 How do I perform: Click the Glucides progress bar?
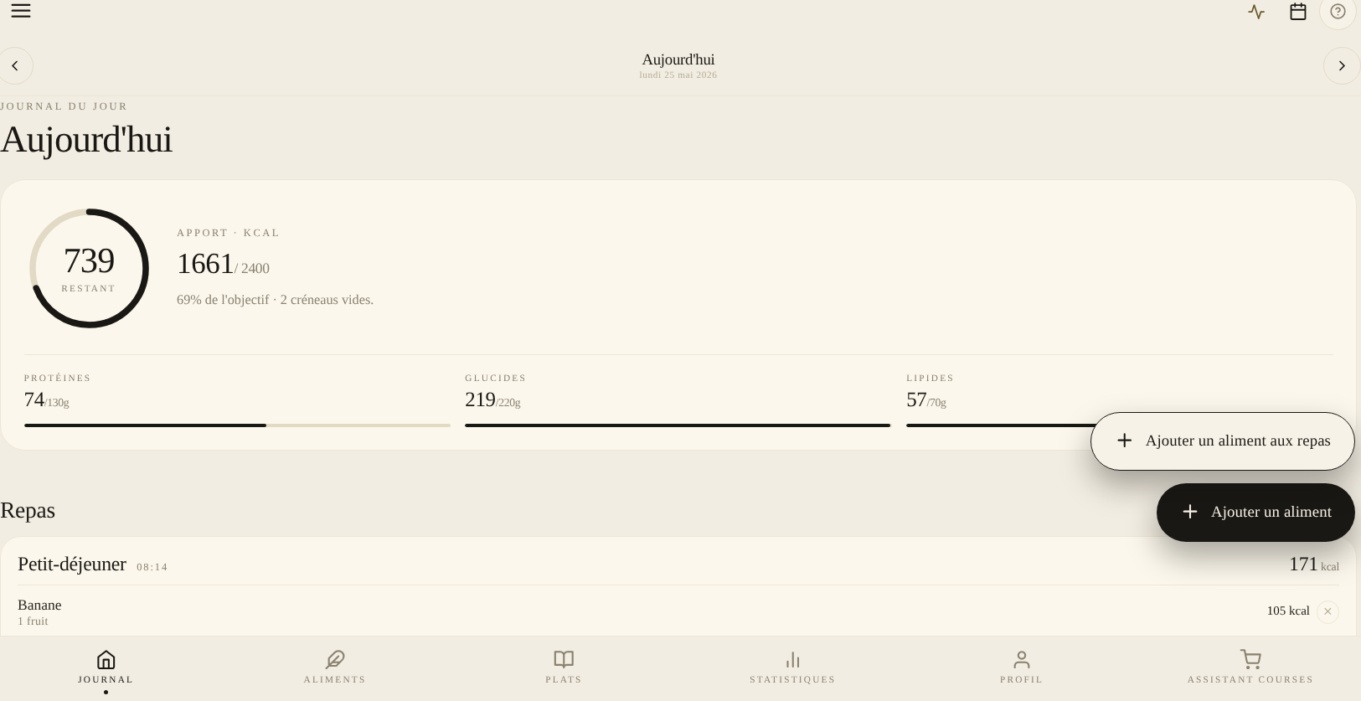coord(678,425)
